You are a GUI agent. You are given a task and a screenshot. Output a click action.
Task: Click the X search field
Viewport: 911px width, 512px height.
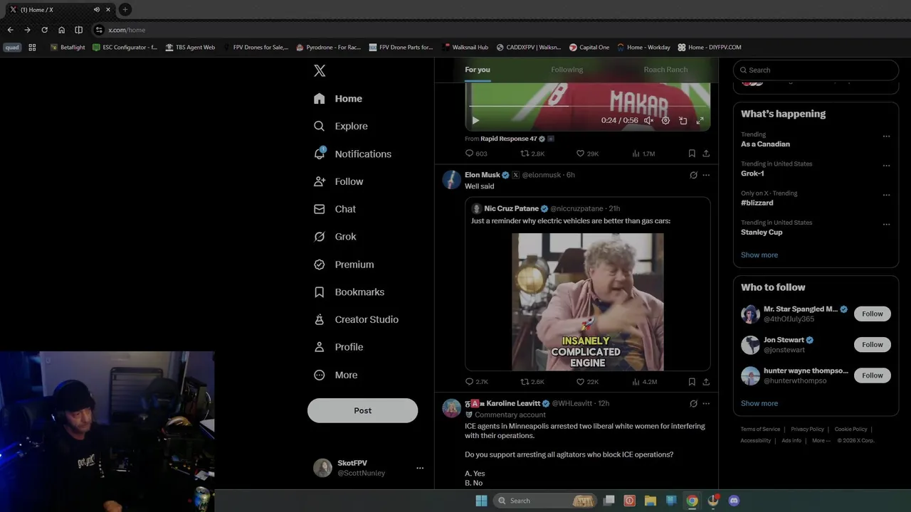coord(816,70)
